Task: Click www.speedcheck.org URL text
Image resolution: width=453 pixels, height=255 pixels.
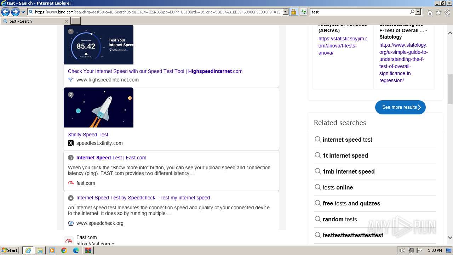Action: 100,223
